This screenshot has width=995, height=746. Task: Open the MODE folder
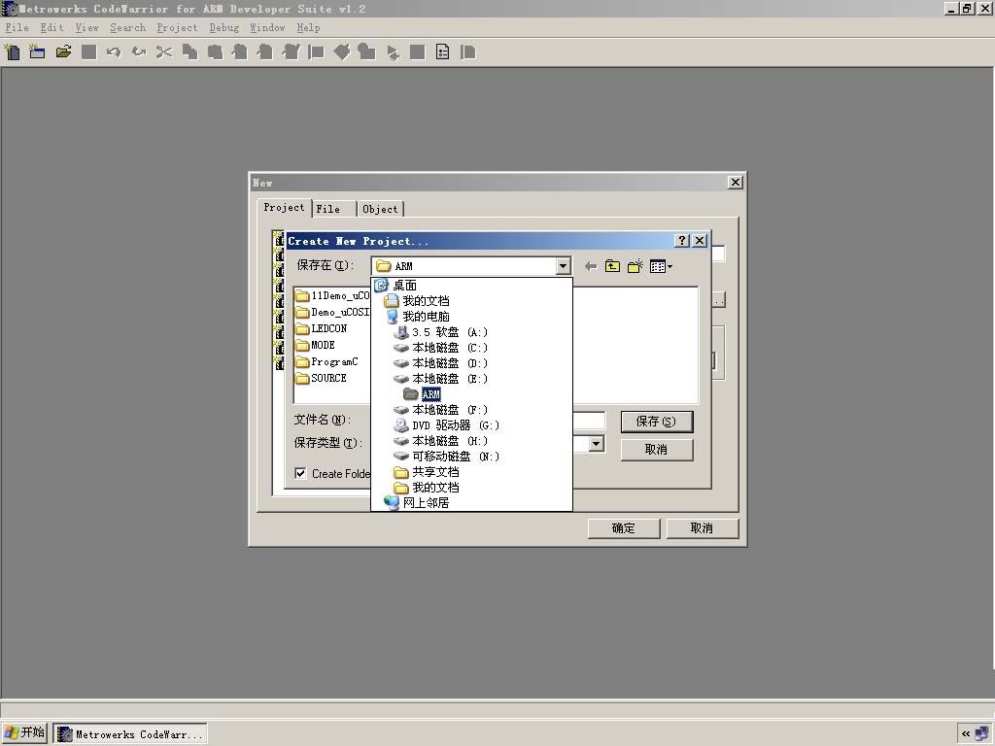[x=316, y=345]
